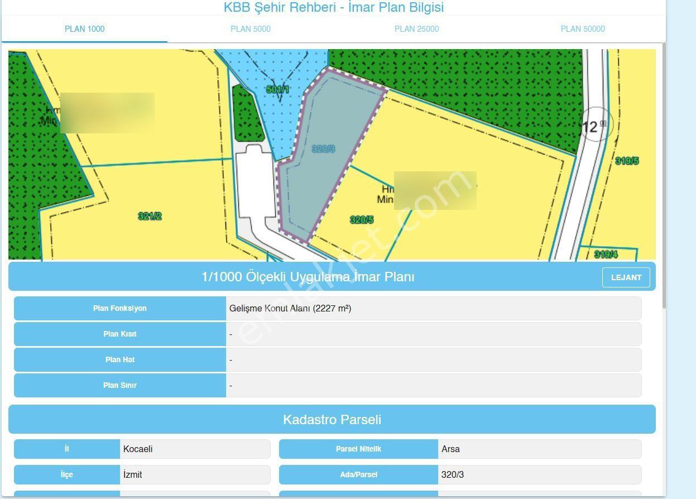The height and width of the screenshot is (499, 696).
Task: Click the page scrollbar thumb
Action: point(664,176)
